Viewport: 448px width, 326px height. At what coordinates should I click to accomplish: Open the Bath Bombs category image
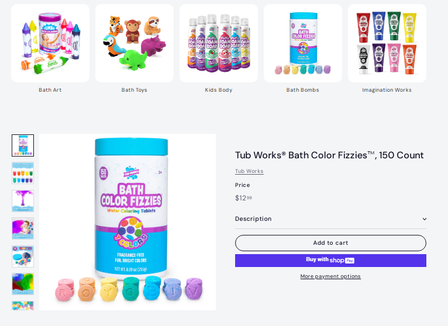[x=303, y=43]
